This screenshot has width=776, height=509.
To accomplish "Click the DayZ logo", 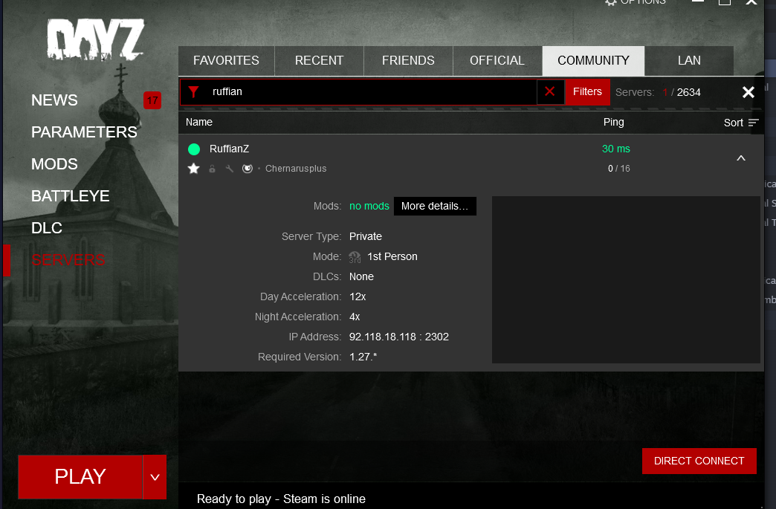I will click(96, 39).
